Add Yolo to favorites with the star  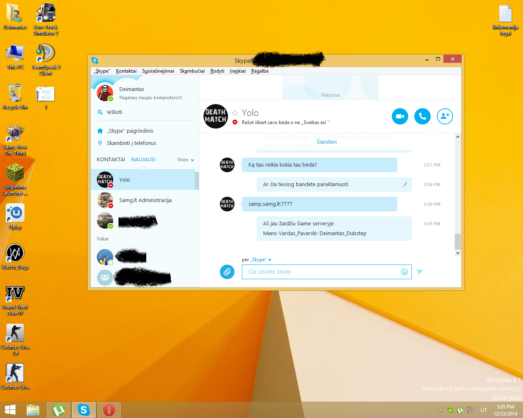235,113
